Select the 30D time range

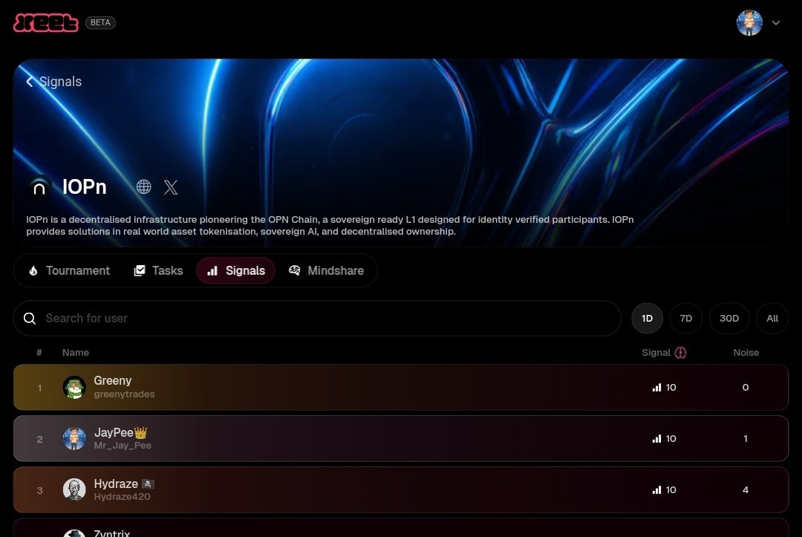tap(729, 318)
